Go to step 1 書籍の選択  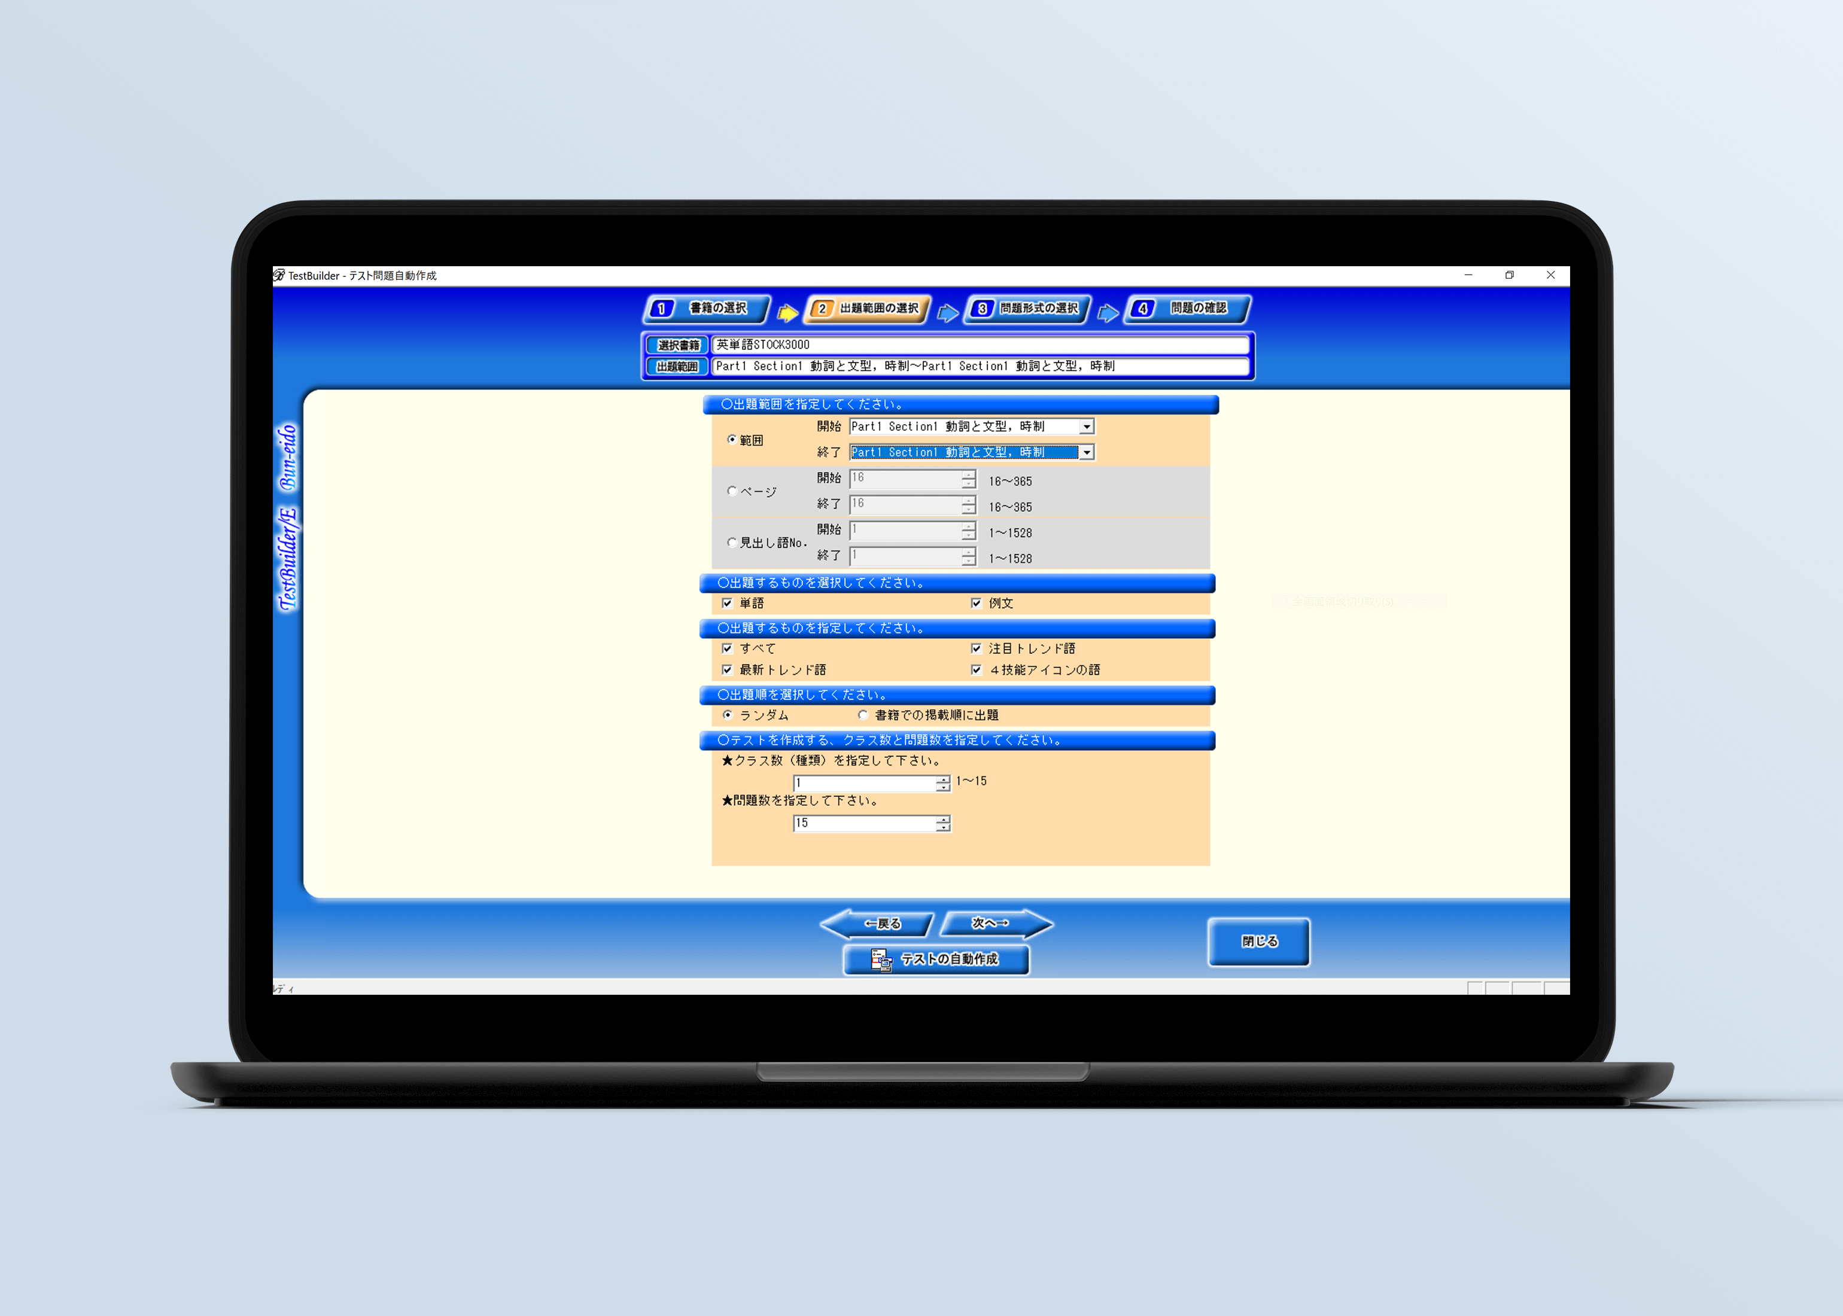(x=706, y=309)
